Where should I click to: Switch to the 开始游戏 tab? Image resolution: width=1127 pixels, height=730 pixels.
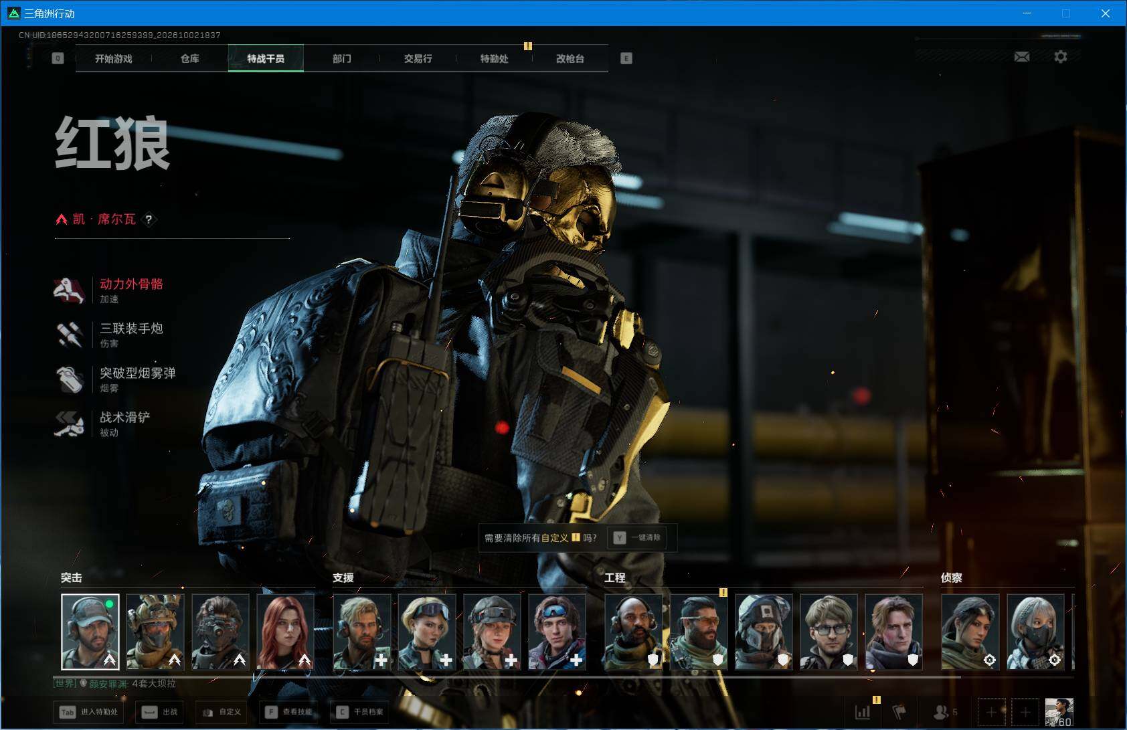114,58
